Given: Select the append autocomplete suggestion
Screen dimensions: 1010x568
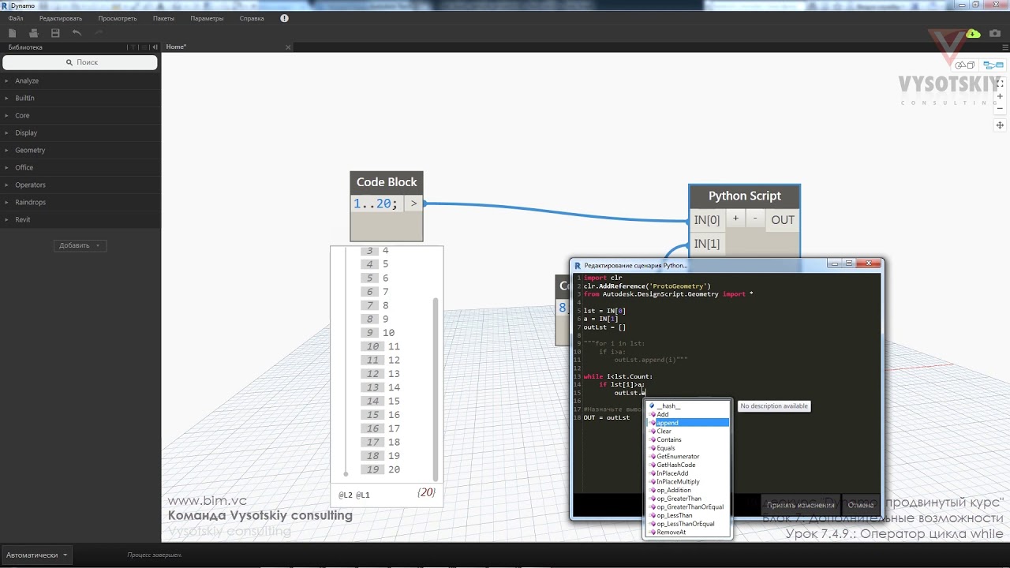Looking at the screenshot, I should click(x=687, y=423).
